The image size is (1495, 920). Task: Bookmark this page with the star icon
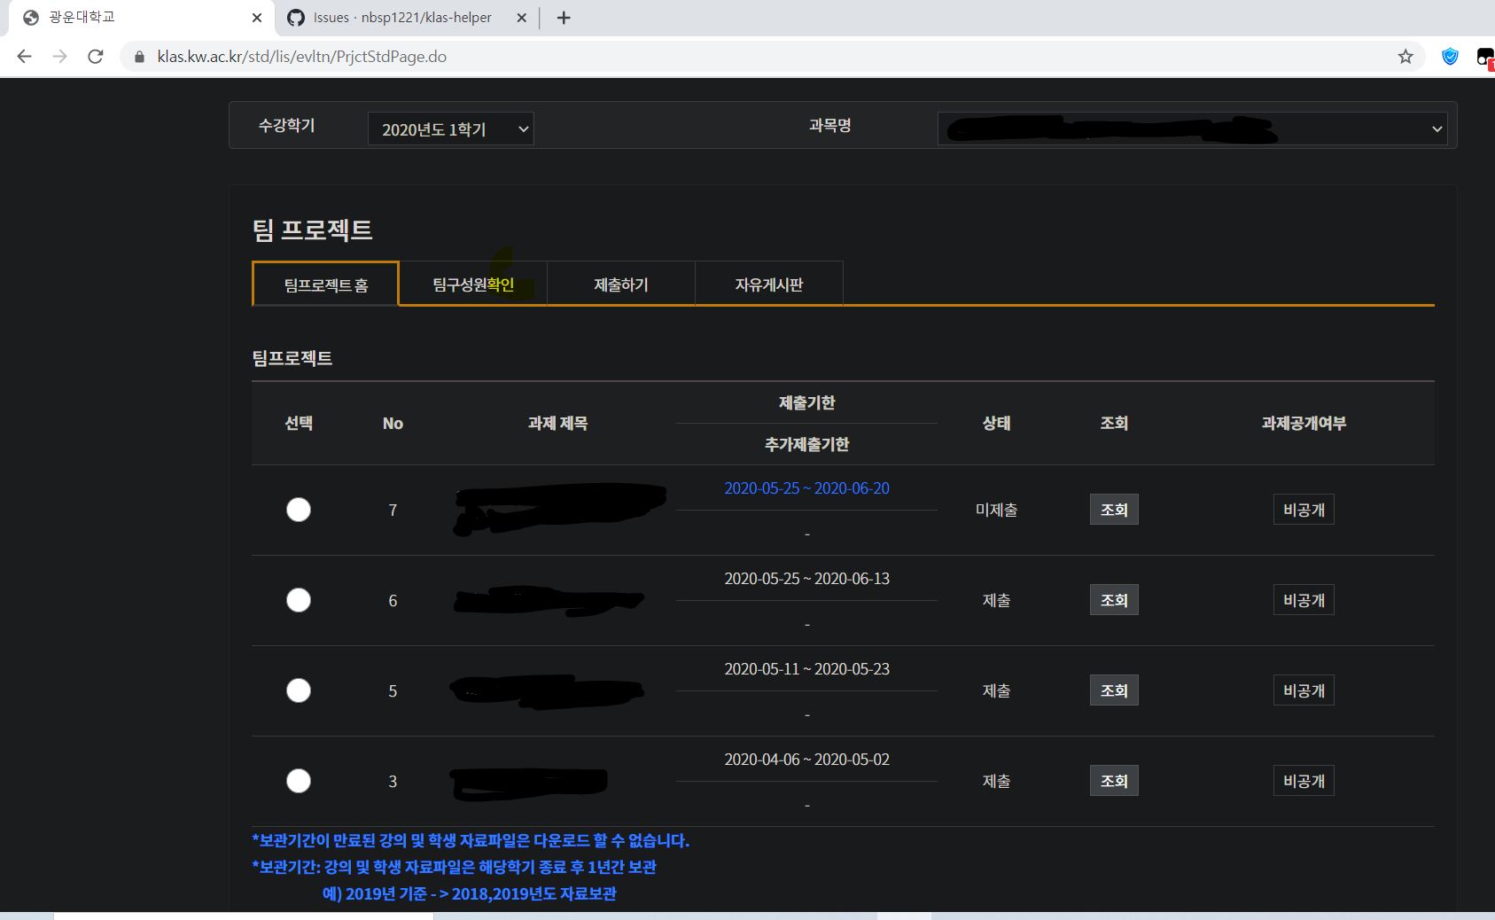coord(1404,56)
